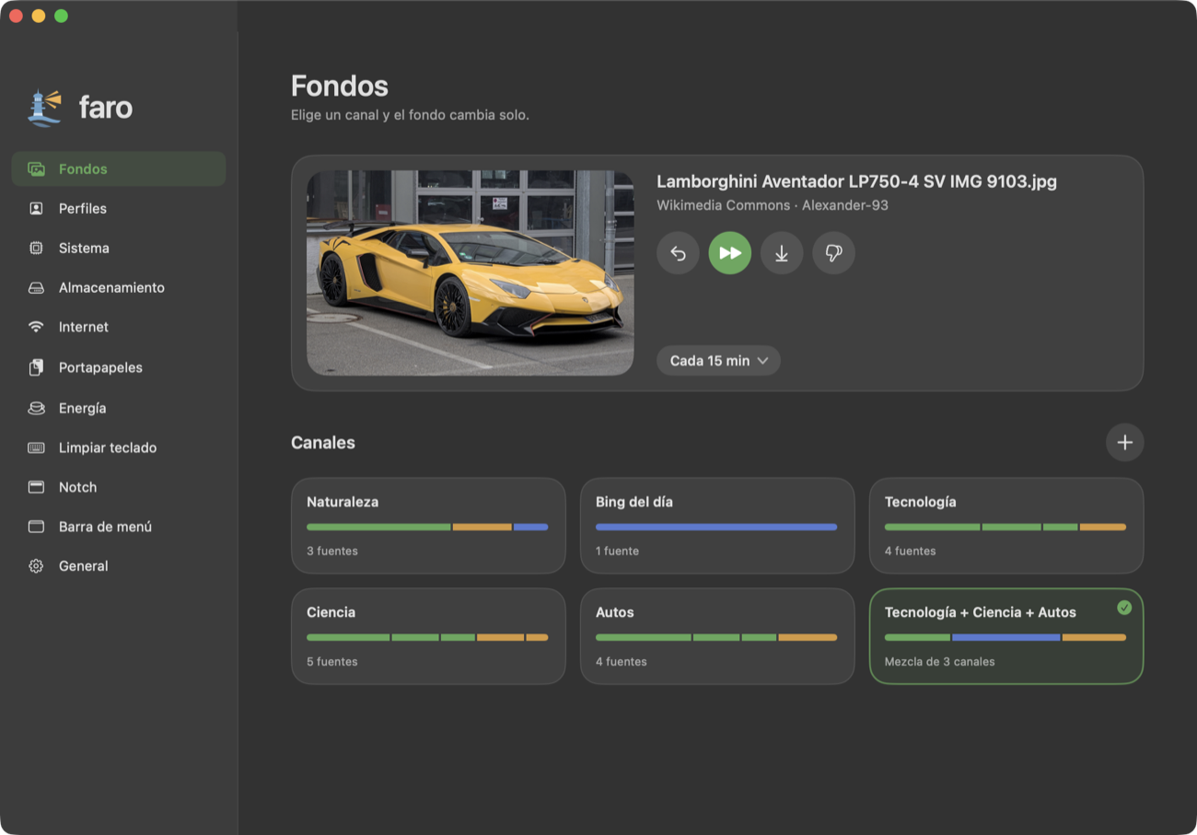
Task: Dislike the current wallpaper
Action: [x=833, y=253]
